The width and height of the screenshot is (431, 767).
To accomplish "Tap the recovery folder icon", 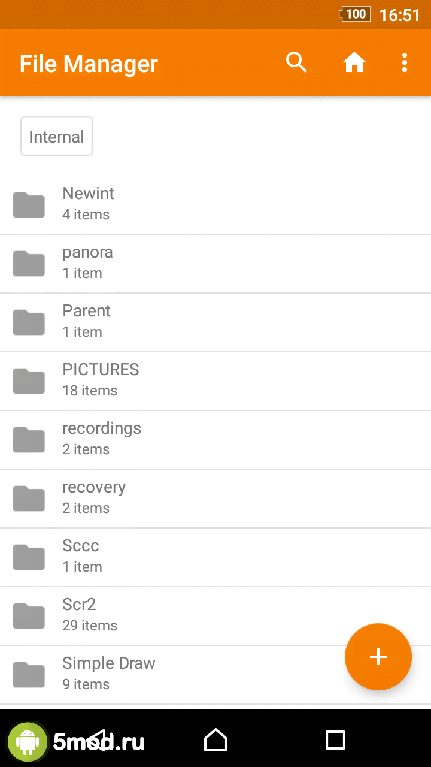I will click(x=29, y=499).
